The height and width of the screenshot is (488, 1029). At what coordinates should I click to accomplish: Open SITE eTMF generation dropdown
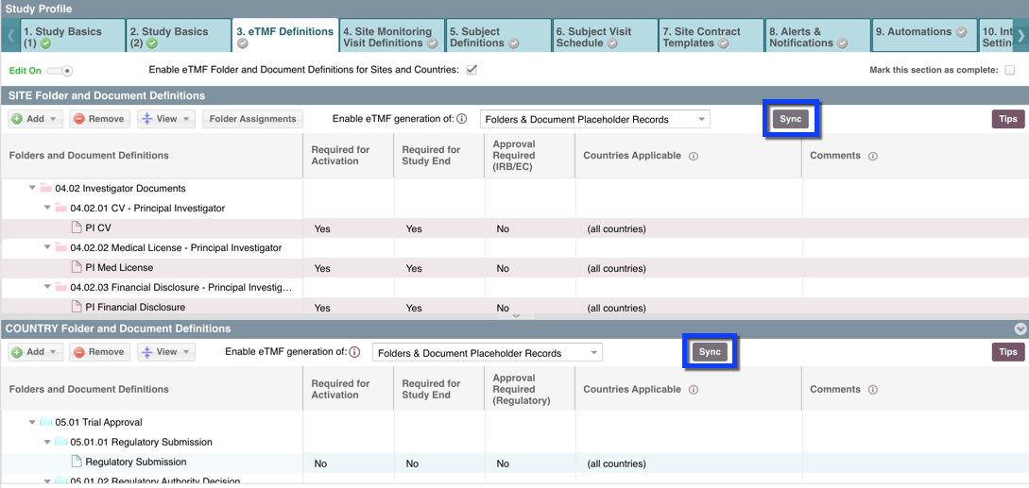[x=594, y=119]
